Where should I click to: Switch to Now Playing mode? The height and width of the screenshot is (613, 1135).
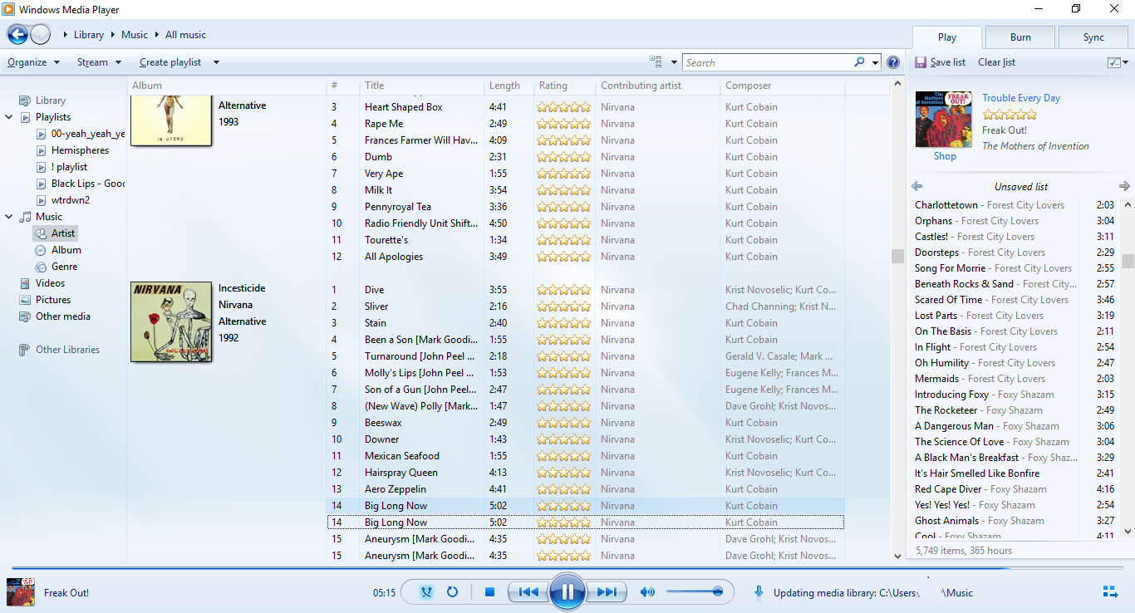pos(1110,591)
